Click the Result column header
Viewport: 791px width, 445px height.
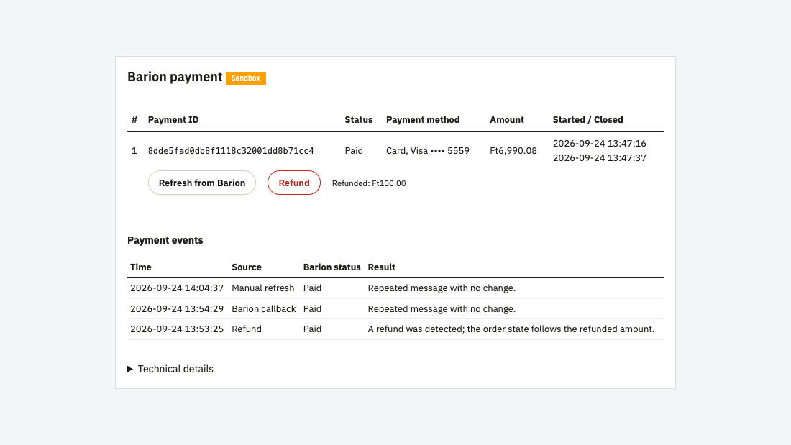[x=381, y=267]
